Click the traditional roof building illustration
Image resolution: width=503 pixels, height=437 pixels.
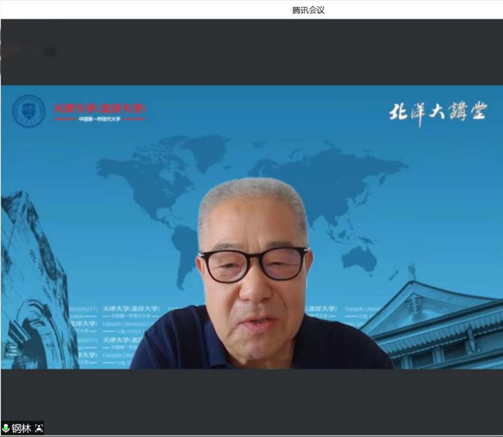[x=441, y=324]
